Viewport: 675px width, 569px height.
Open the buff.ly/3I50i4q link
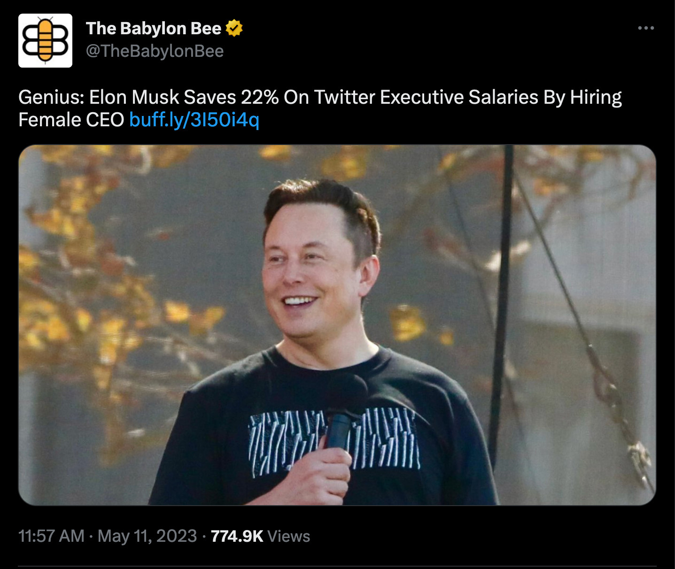pyautogui.click(x=194, y=120)
